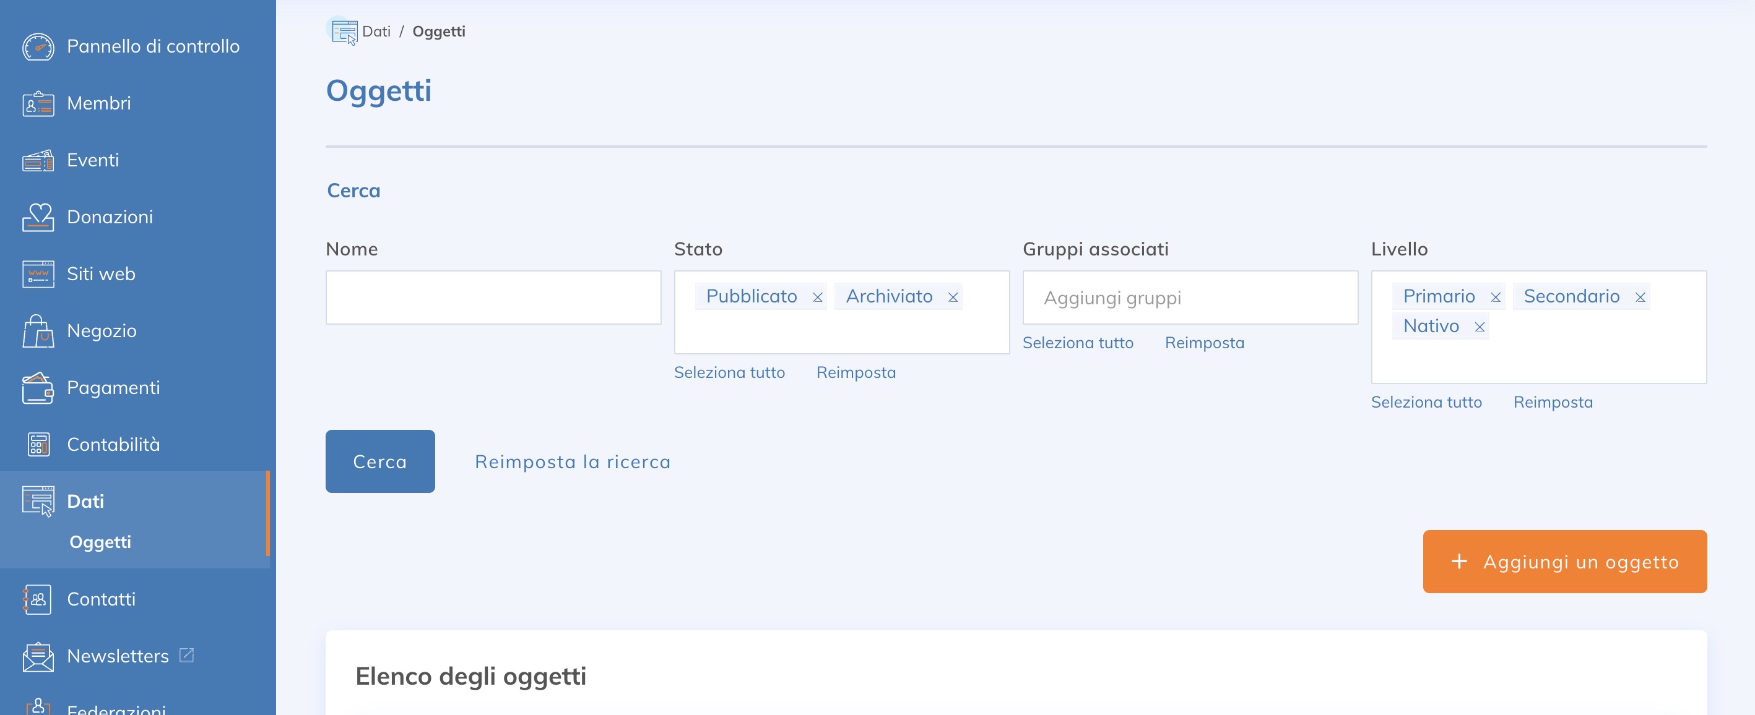Viewport: 1755px width, 715px height.
Task: Click the Archiviato tag label
Action: (888, 296)
